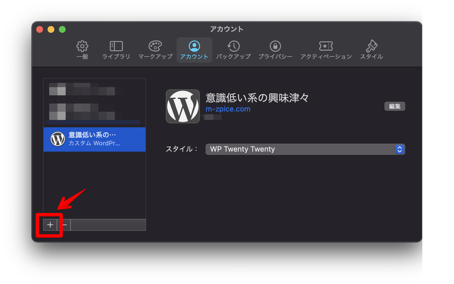This screenshot has width=454, height=284.
Task: Click the plus button to add account
Action: click(50, 225)
